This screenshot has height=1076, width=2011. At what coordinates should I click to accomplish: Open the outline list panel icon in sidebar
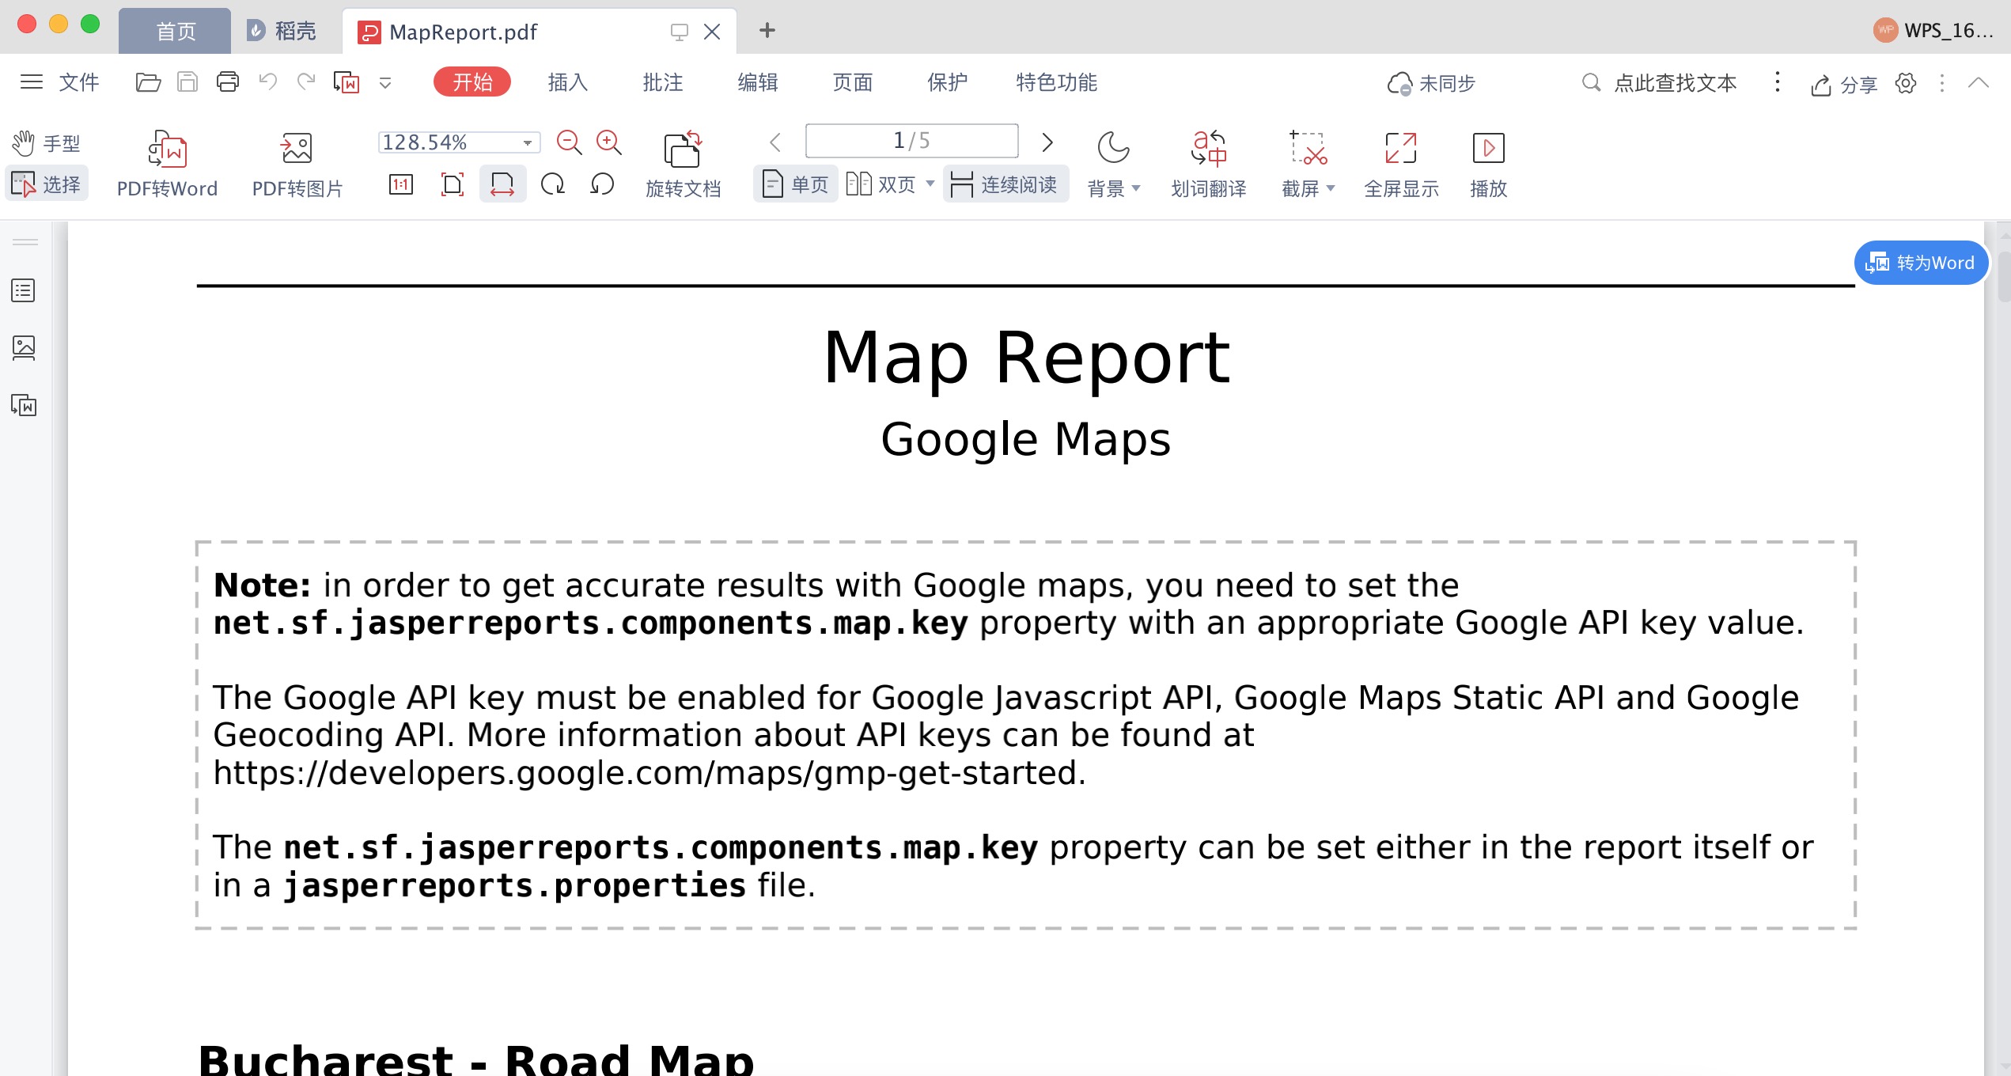(24, 290)
